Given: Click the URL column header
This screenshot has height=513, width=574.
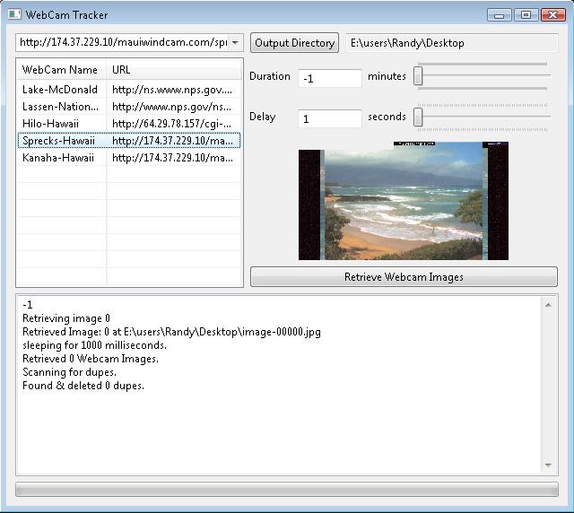Looking at the screenshot, I should tap(174, 70).
